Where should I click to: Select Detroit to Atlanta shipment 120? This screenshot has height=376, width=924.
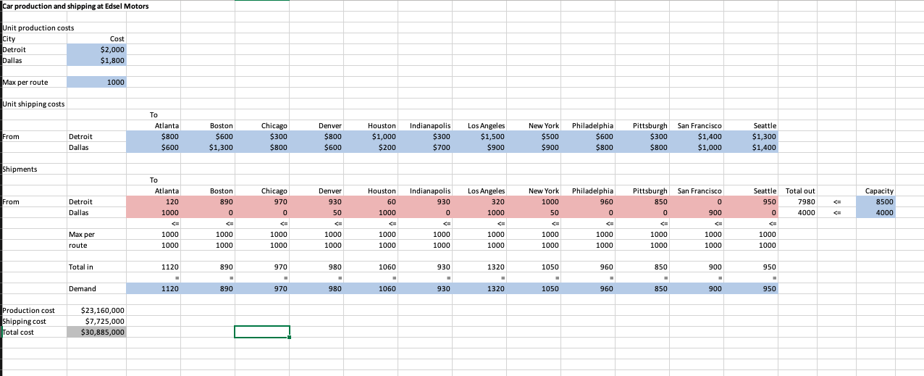[154, 201]
